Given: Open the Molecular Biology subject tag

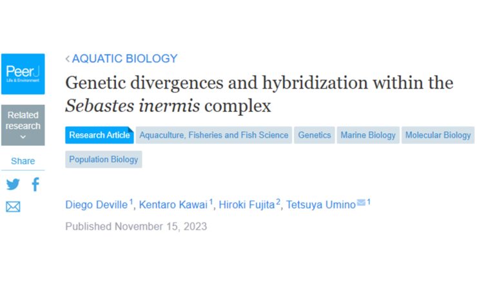Looking at the screenshot, I should 438,135.
